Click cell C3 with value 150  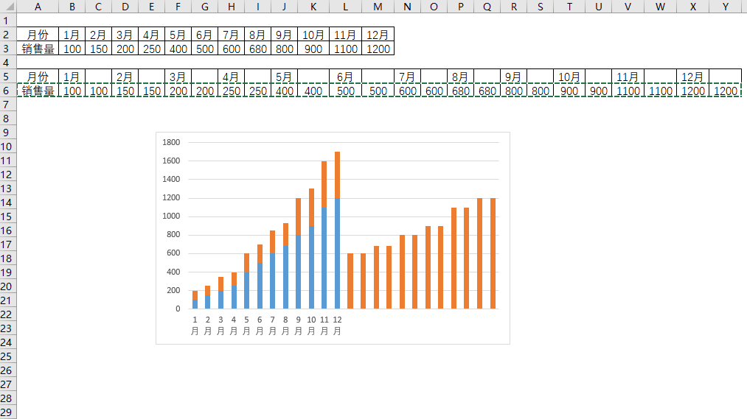click(x=99, y=49)
